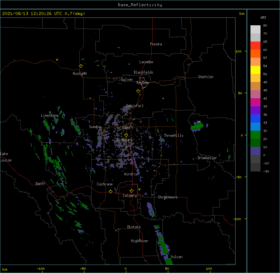280x273 pixels.
Task: Click the yellow station marker below RedDeer
Action: tap(138, 91)
